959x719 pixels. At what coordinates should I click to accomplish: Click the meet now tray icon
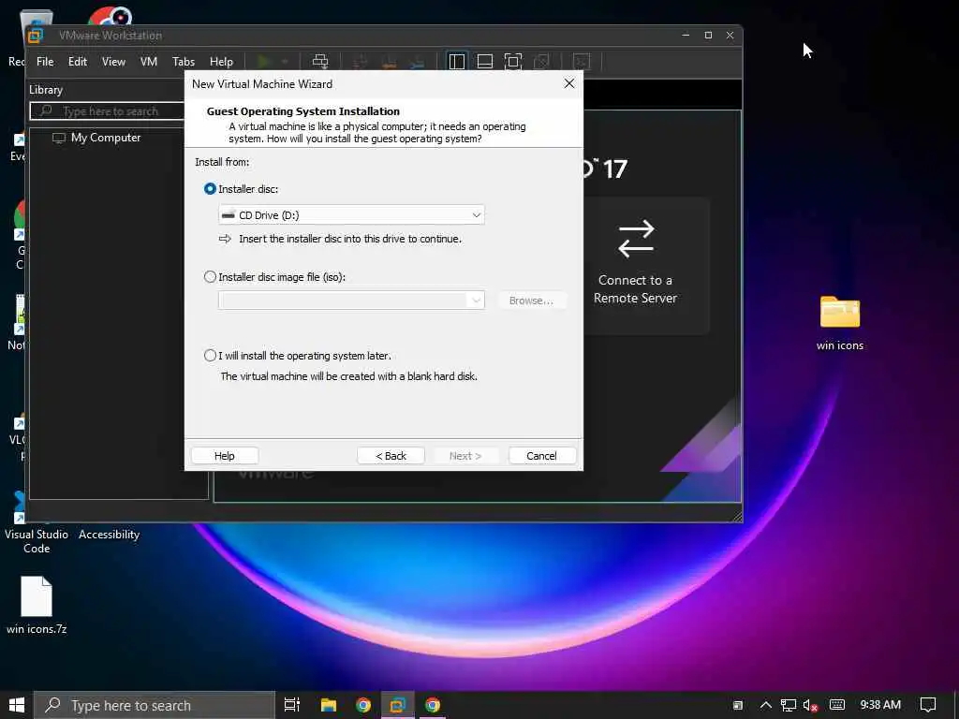tap(738, 705)
